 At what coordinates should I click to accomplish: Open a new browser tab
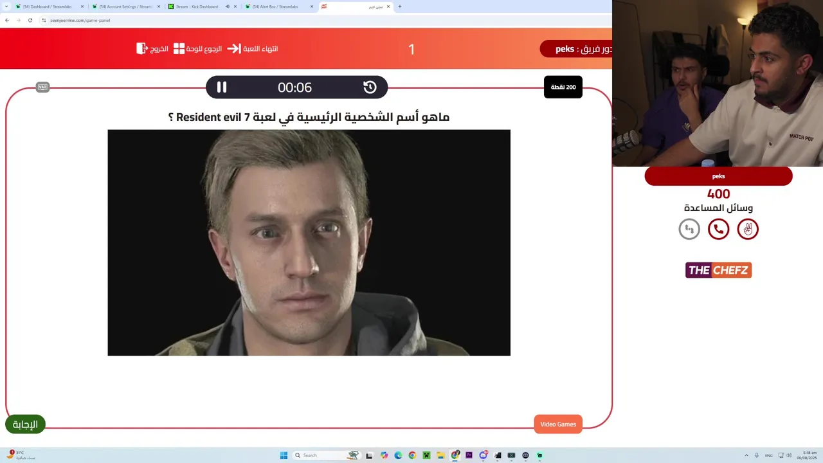click(400, 6)
